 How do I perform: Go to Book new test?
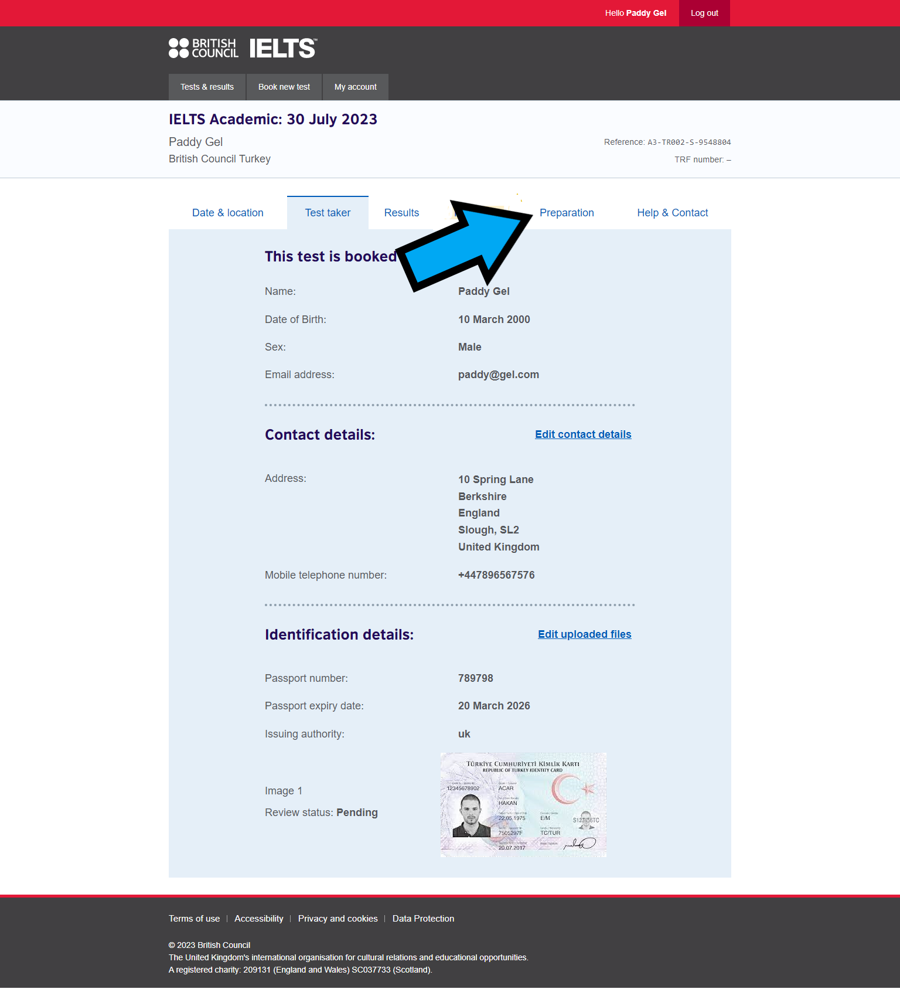284,87
